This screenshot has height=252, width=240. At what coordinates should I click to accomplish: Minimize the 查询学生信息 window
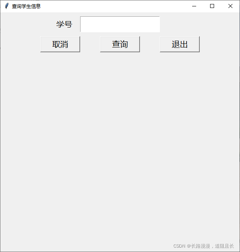(194, 6)
